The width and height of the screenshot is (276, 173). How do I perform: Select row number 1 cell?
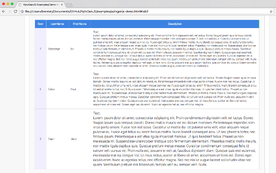[x=40, y=49]
